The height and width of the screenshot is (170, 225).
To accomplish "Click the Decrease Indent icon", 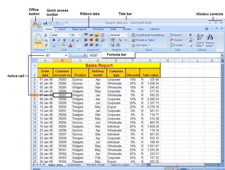I will (x=86, y=45).
